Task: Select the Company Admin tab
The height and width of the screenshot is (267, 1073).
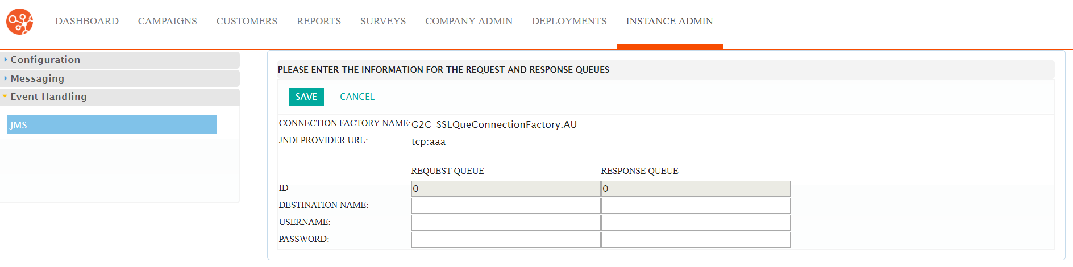Action: point(469,22)
